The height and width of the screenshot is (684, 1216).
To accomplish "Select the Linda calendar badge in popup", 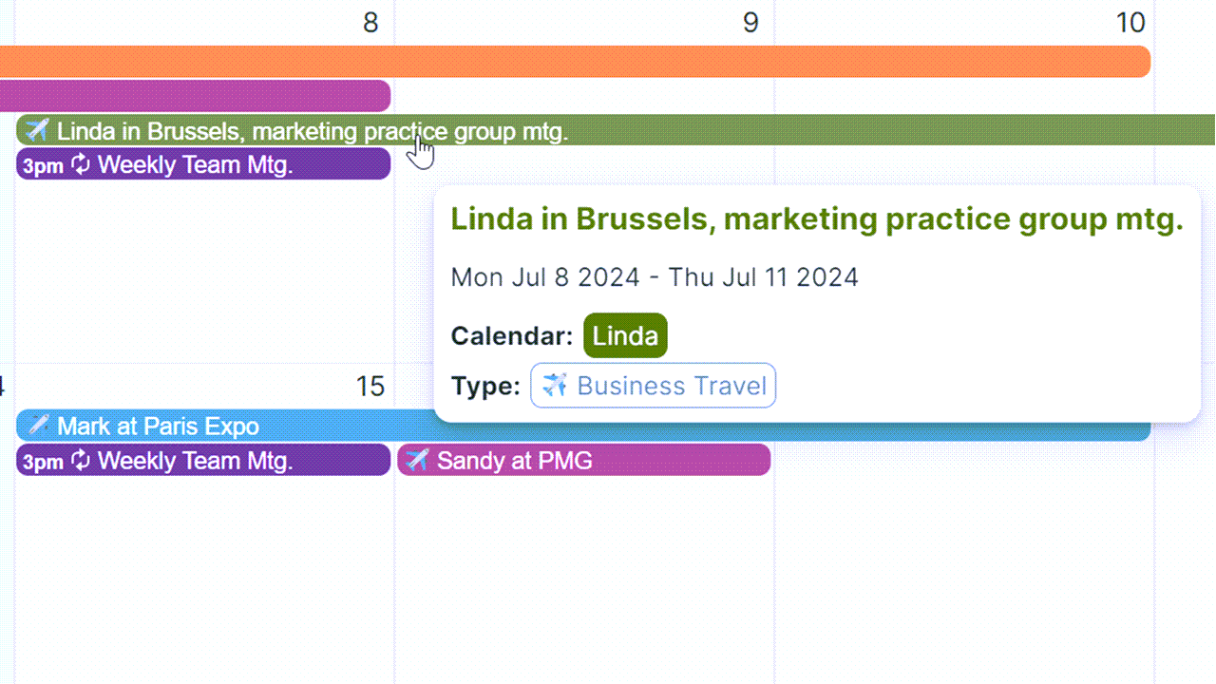I will pos(625,335).
